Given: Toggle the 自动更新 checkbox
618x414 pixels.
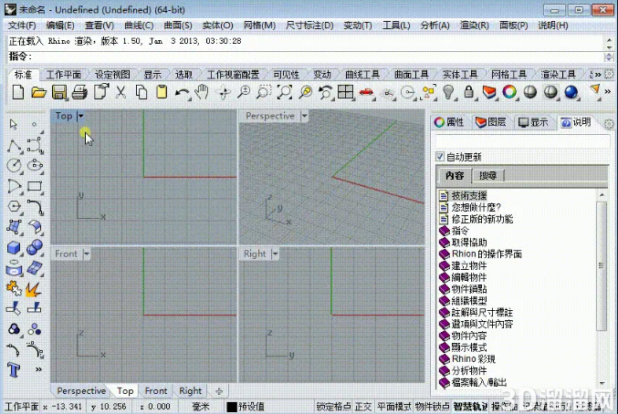Looking at the screenshot, I should (x=440, y=157).
